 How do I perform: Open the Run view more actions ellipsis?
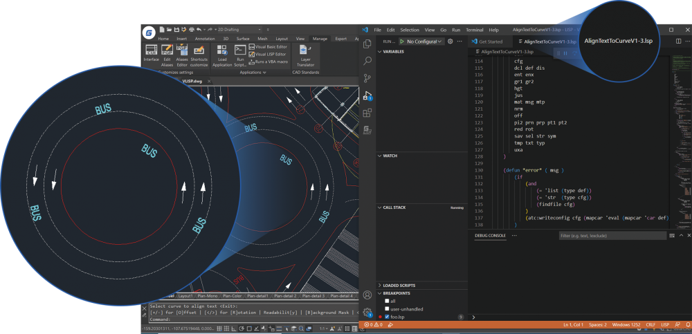tap(459, 41)
